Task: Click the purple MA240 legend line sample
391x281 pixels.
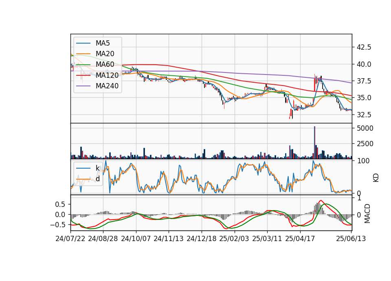Action: pyautogui.click(x=83, y=86)
